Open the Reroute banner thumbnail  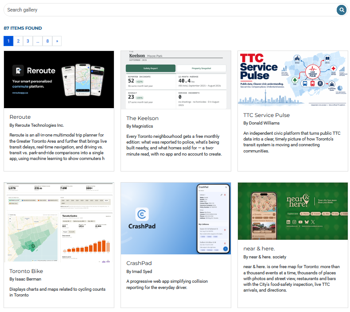[x=59, y=79]
